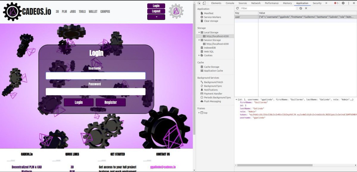This screenshot has width=357, height=172.
Task: Expand the top frame node
Action: click(199, 113)
